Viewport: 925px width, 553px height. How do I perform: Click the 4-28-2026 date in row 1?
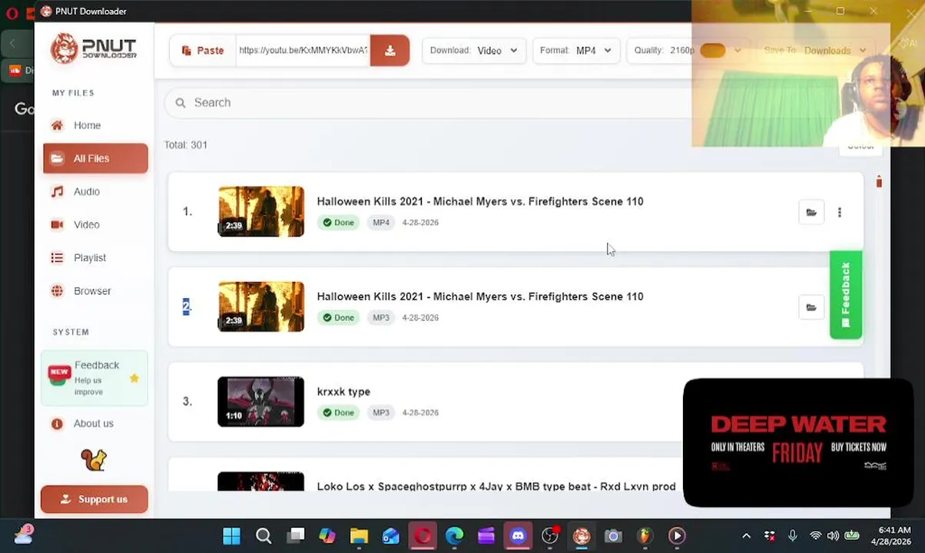pyautogui.click(x=420, y=223)
